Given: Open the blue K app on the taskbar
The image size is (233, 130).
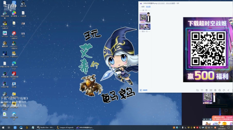Looking at the screenshot, I should [15, 127].
